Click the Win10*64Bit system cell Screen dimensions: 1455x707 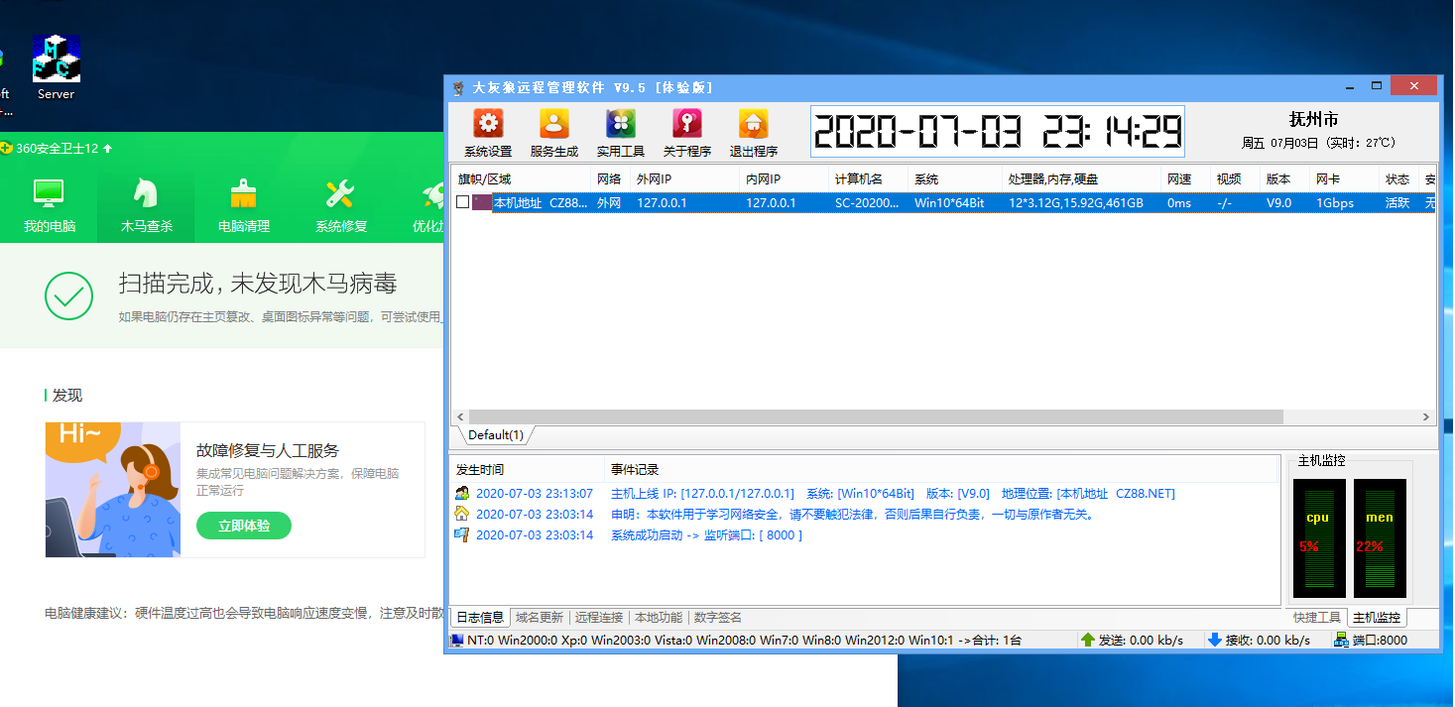tap(949, 202)
